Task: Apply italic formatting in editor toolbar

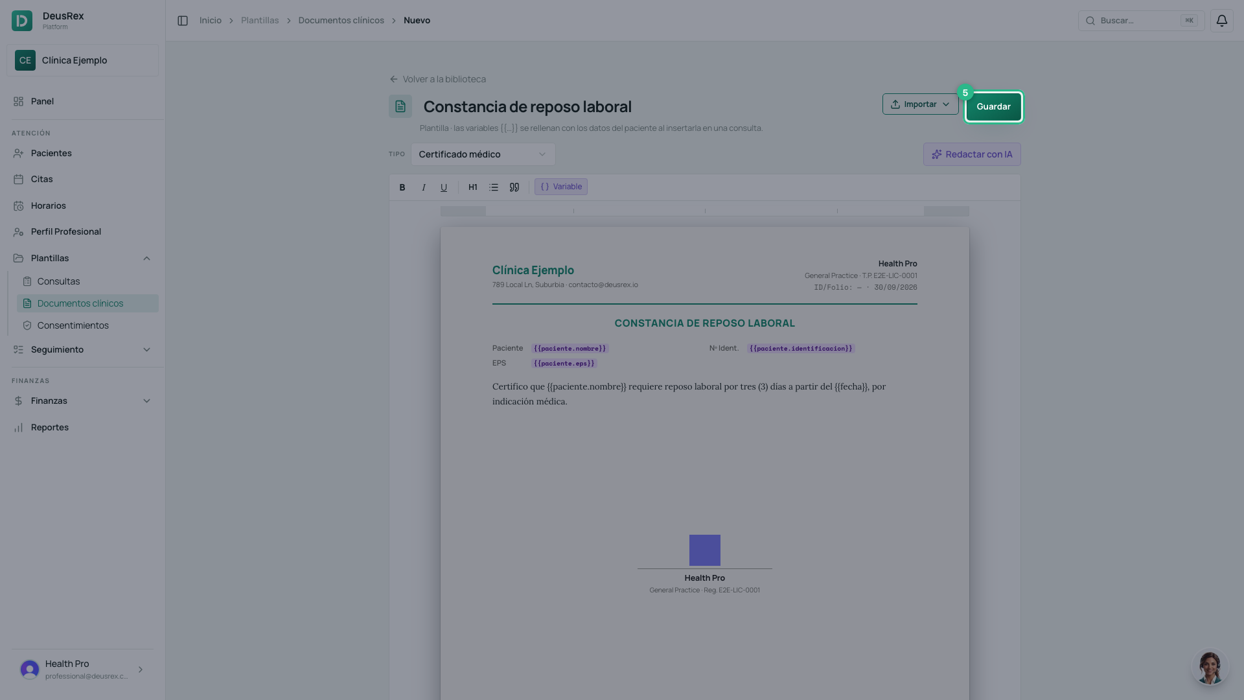Action: pyautogui.click(x=424, y=187)
